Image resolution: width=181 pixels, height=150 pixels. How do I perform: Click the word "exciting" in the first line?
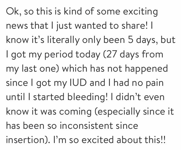140,12
